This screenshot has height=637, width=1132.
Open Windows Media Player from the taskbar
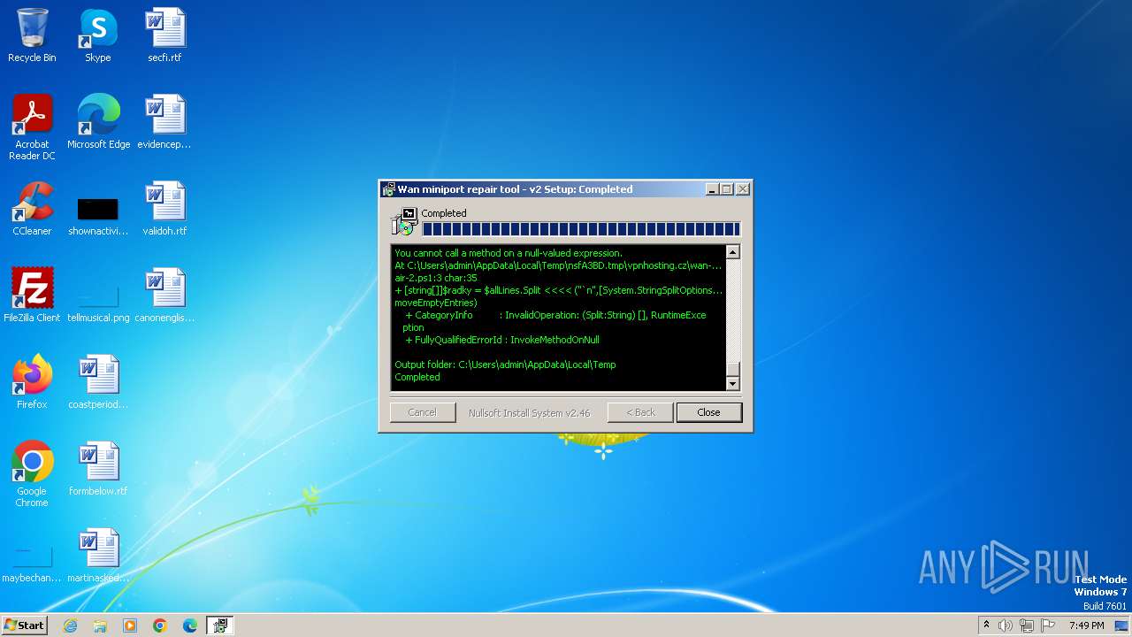coord(130,625)
